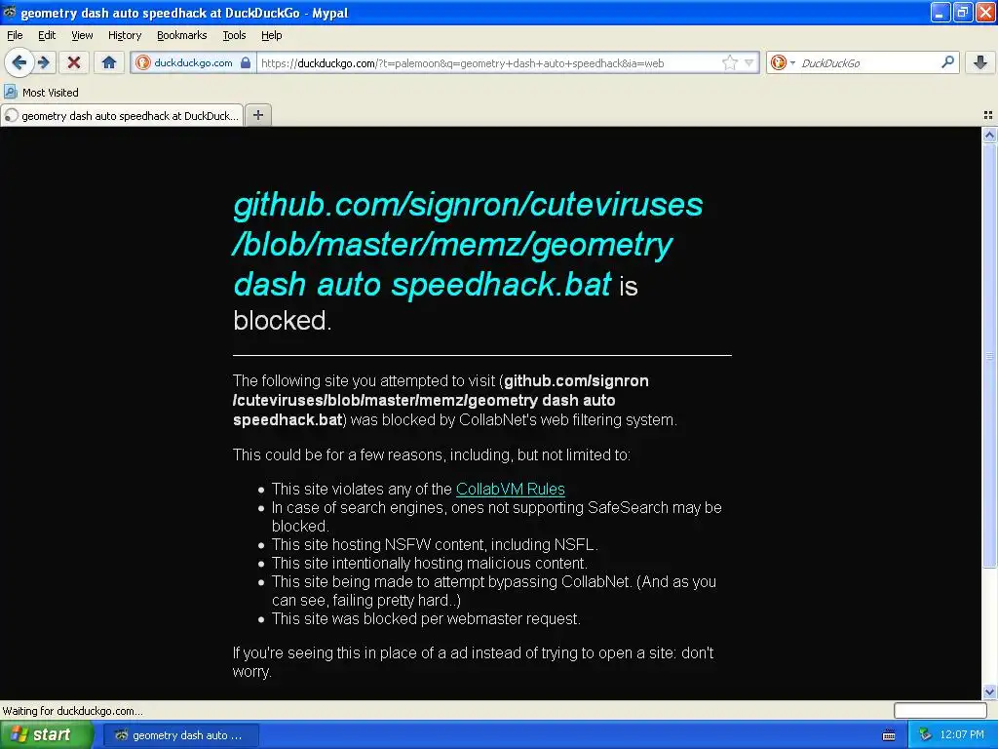
Task: Click the scrollbar up arrow
Action: [989, 135]
